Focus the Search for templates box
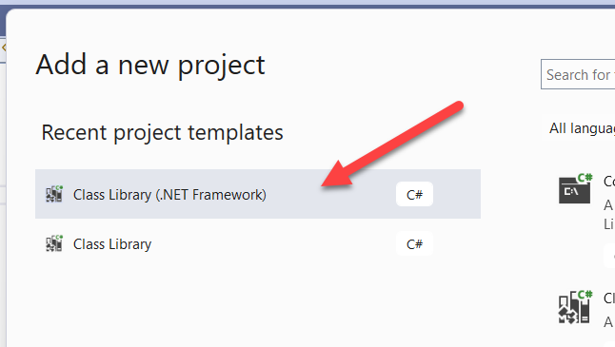This screenshot has width=615, height=347. tap(578, 74)
